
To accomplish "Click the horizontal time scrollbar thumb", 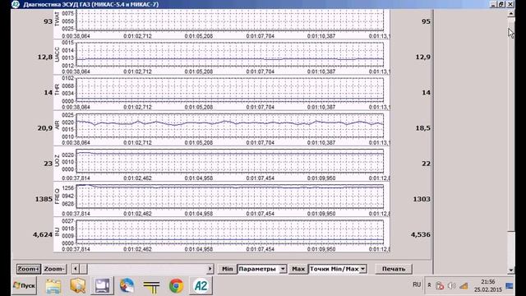I will click(x=84, y=269).
